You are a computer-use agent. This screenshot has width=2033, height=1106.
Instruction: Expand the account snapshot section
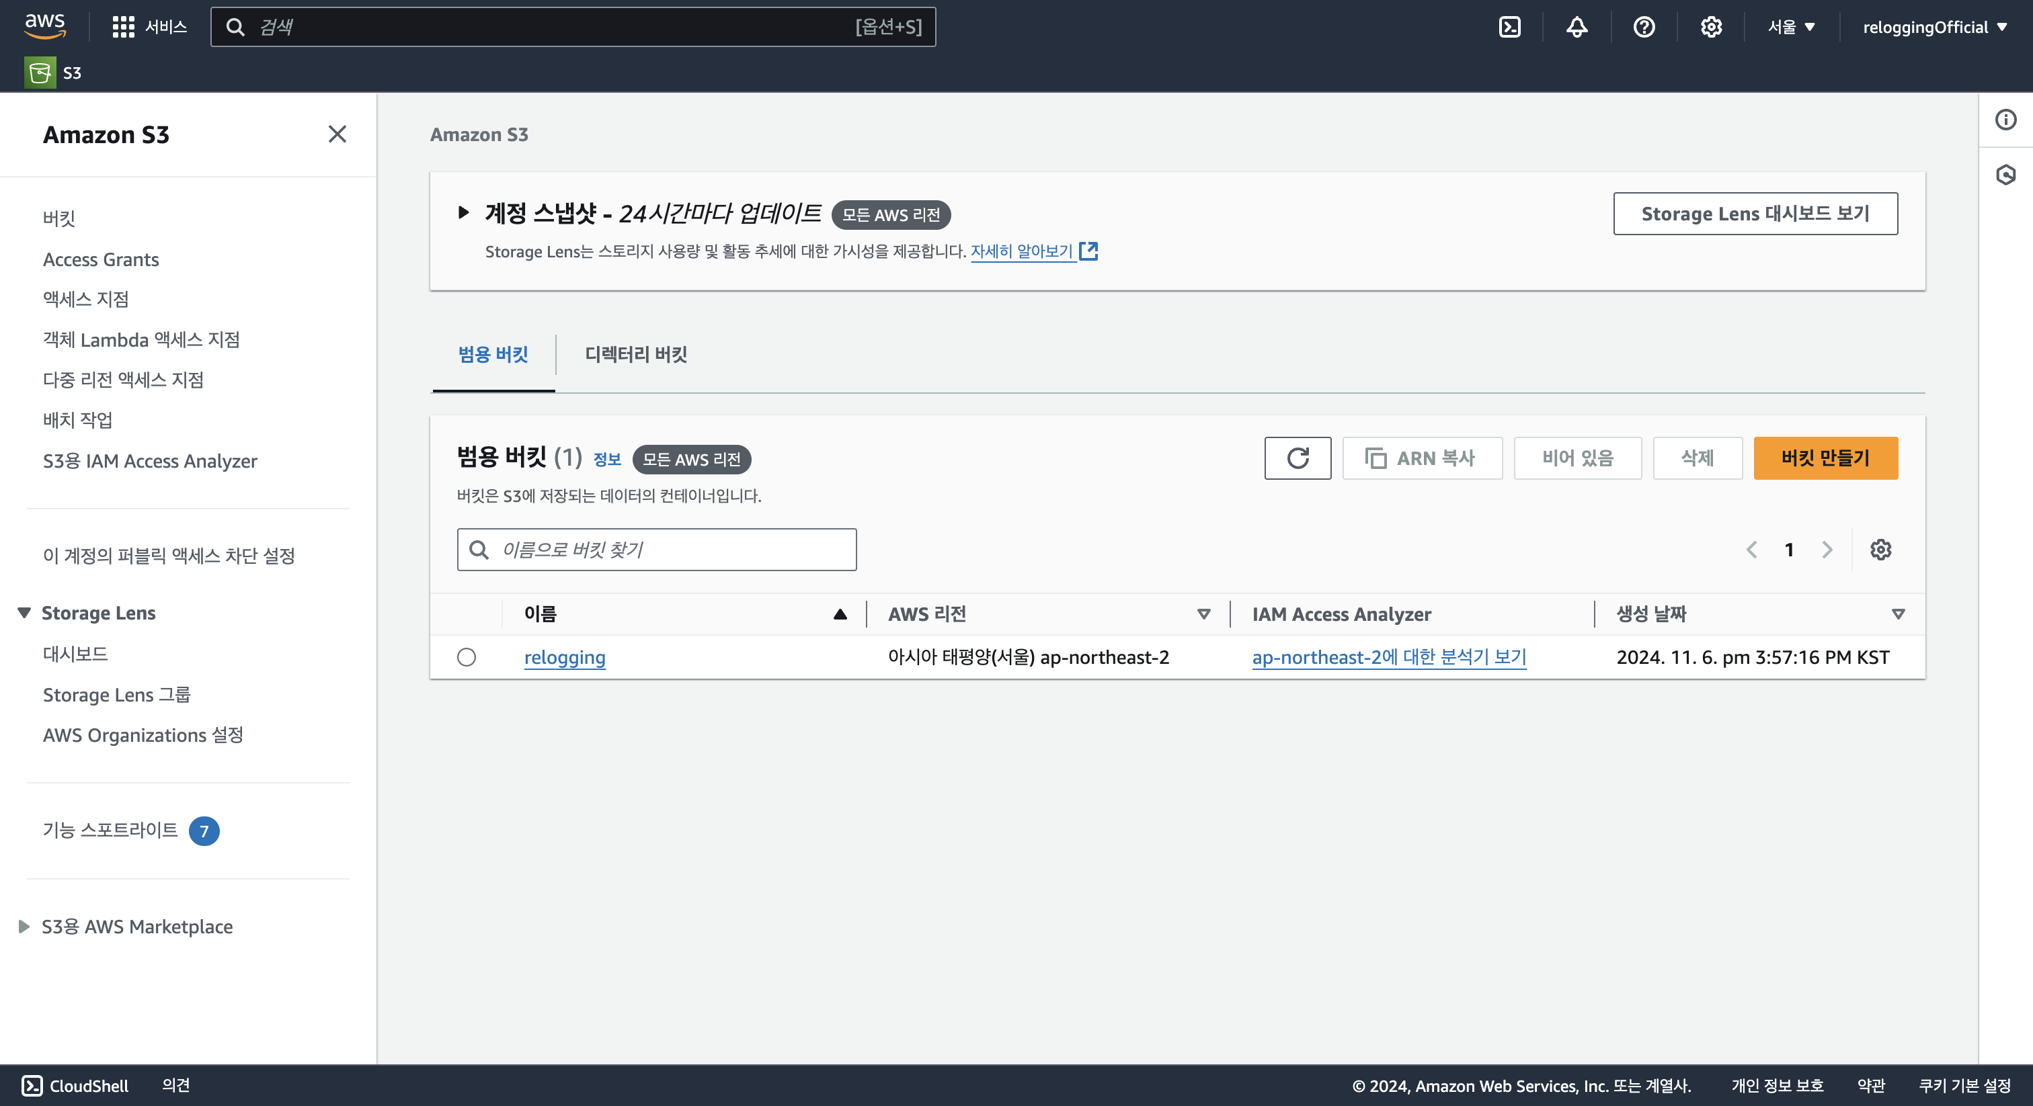463,212
